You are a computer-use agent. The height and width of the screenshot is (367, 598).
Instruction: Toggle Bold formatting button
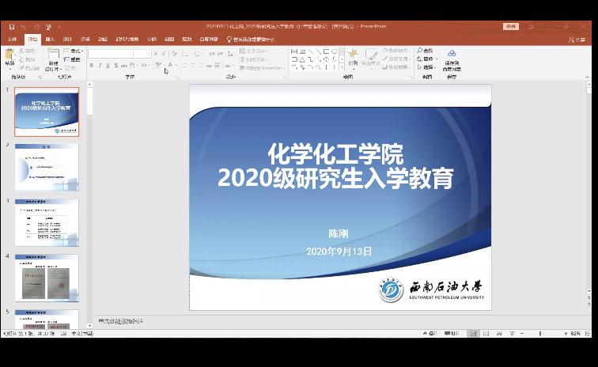tap(92, 66)
